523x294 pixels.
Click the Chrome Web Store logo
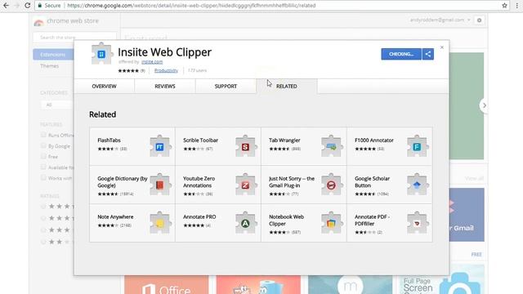pyautogui.click(x=38, y=22)
